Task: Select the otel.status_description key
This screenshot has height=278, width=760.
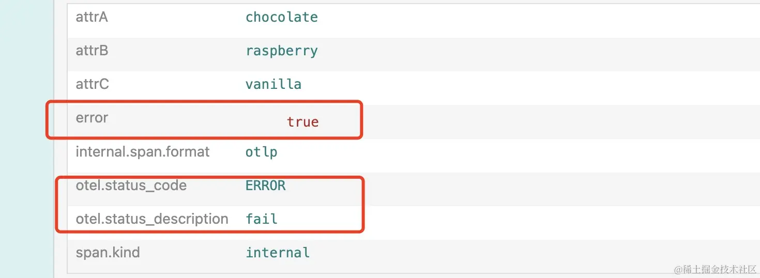Action: [x=152, y=219]
